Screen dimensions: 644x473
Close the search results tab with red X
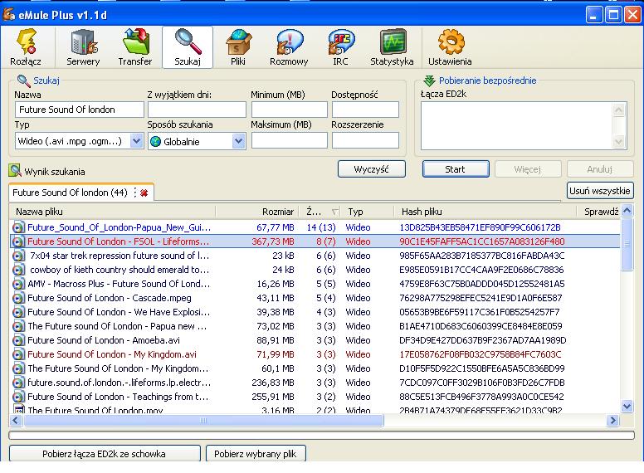point(144,193)
